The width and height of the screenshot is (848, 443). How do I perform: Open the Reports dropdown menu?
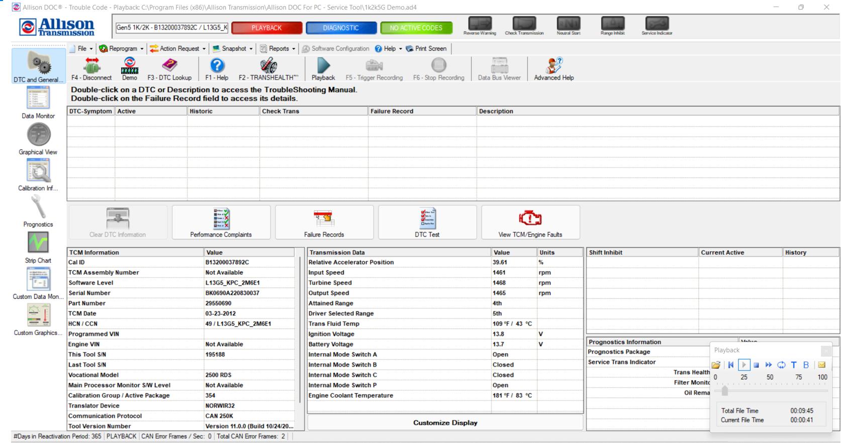[x=278, y=49]
